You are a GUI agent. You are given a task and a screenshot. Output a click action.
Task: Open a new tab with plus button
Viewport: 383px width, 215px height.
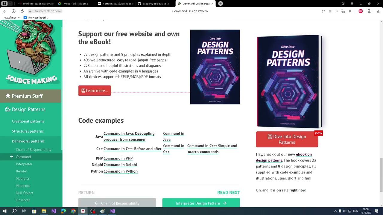click(x=221, y=4)
